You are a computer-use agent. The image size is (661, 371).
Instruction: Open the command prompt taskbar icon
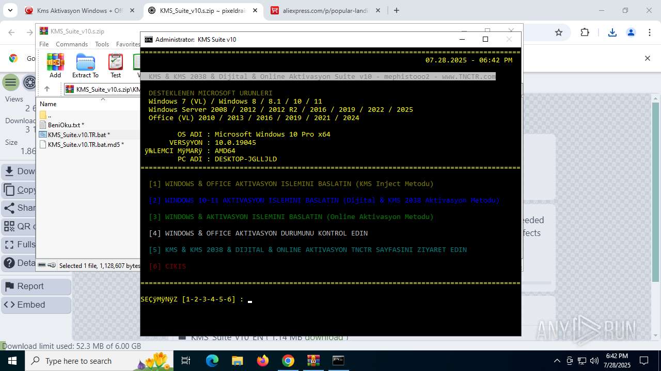[338, 361]
